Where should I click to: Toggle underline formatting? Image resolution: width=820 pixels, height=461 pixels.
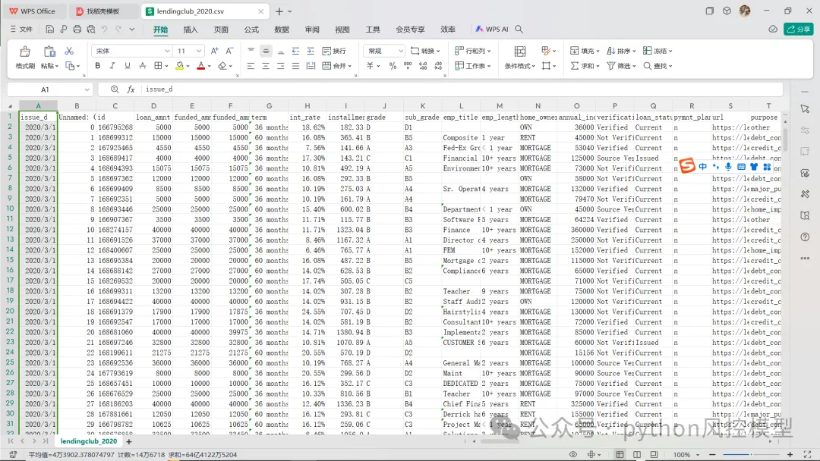127,66
